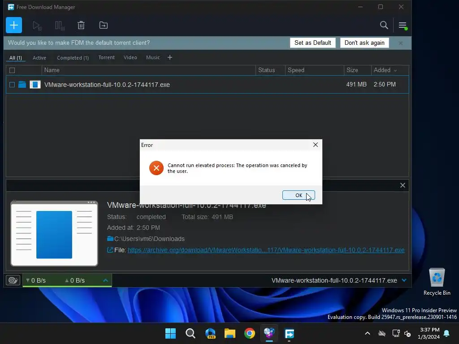459x344 pixels.
Task: Click the network icon in the system tray
Action: click(x=396, y=333)
